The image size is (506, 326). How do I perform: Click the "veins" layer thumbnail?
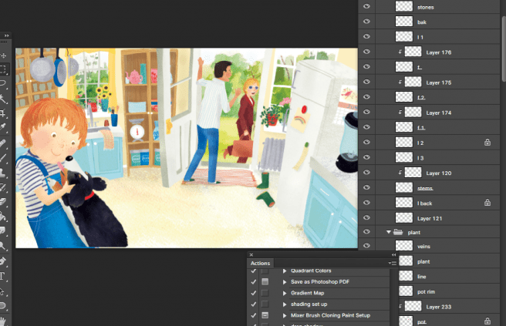(406, 247)
